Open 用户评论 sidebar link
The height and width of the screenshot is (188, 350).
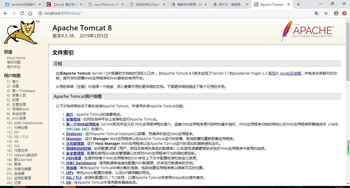coord(14,67)
